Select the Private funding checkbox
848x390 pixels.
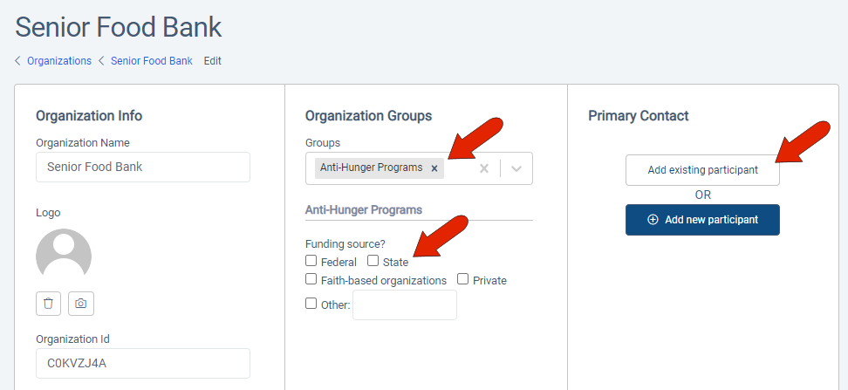point(463,280)
